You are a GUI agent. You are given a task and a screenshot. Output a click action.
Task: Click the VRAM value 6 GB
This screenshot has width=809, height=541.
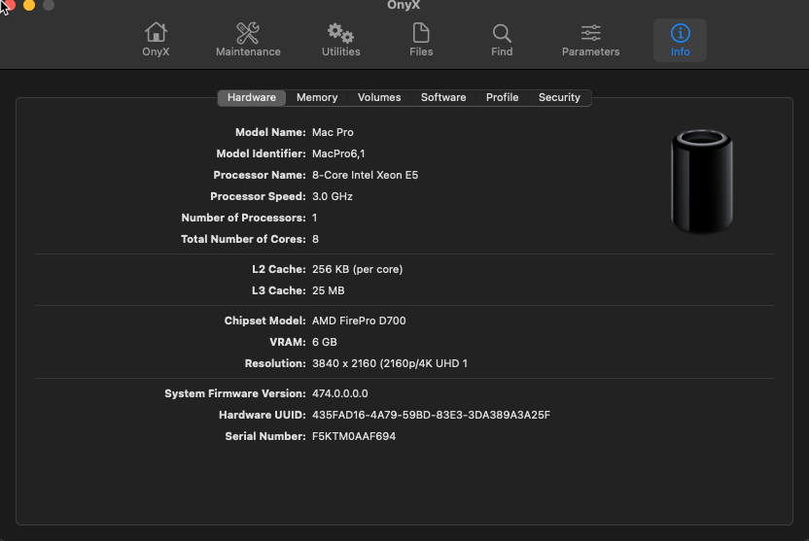325,342
